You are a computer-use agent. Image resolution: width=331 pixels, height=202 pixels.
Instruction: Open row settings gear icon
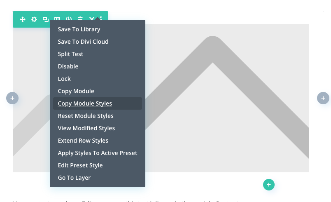pos(34,19)
